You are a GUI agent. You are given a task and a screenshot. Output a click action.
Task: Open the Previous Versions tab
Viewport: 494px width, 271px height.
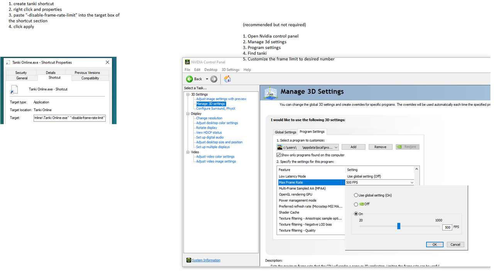[x=87, y=73]
